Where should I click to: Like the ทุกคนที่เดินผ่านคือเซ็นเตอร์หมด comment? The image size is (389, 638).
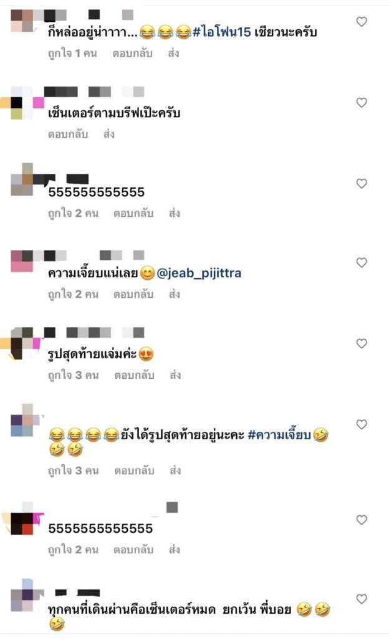(362, 599)
